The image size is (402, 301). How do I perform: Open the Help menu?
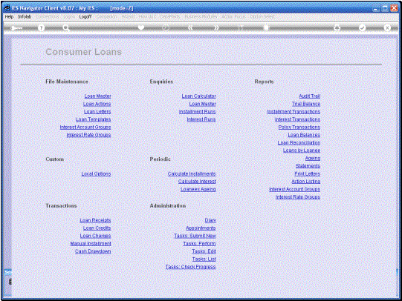[9, 17]
